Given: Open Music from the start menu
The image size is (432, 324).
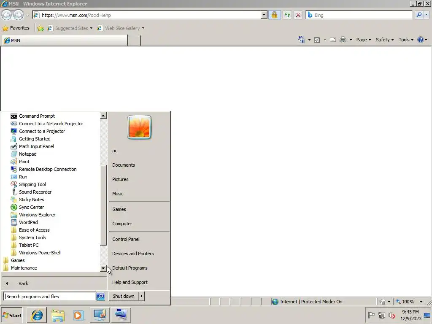Looking at the screenshot, I should [x=118, y=194].
